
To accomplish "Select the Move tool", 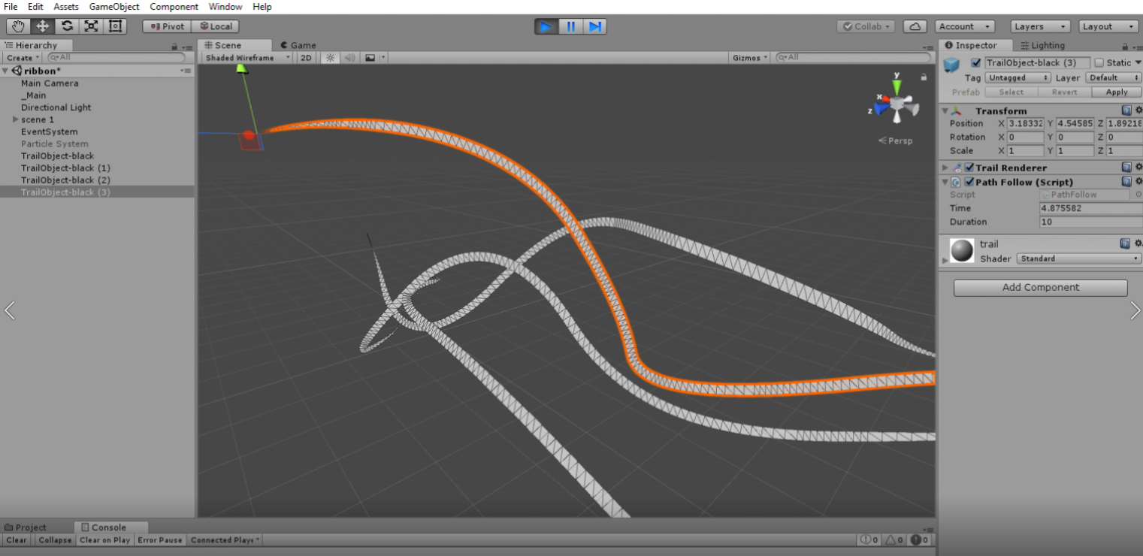I will [x=43, y=26].
